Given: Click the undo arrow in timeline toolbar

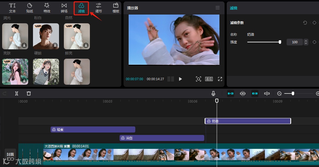Looking at the screenshot, I should pyautogui.click(x=5, y=93).
